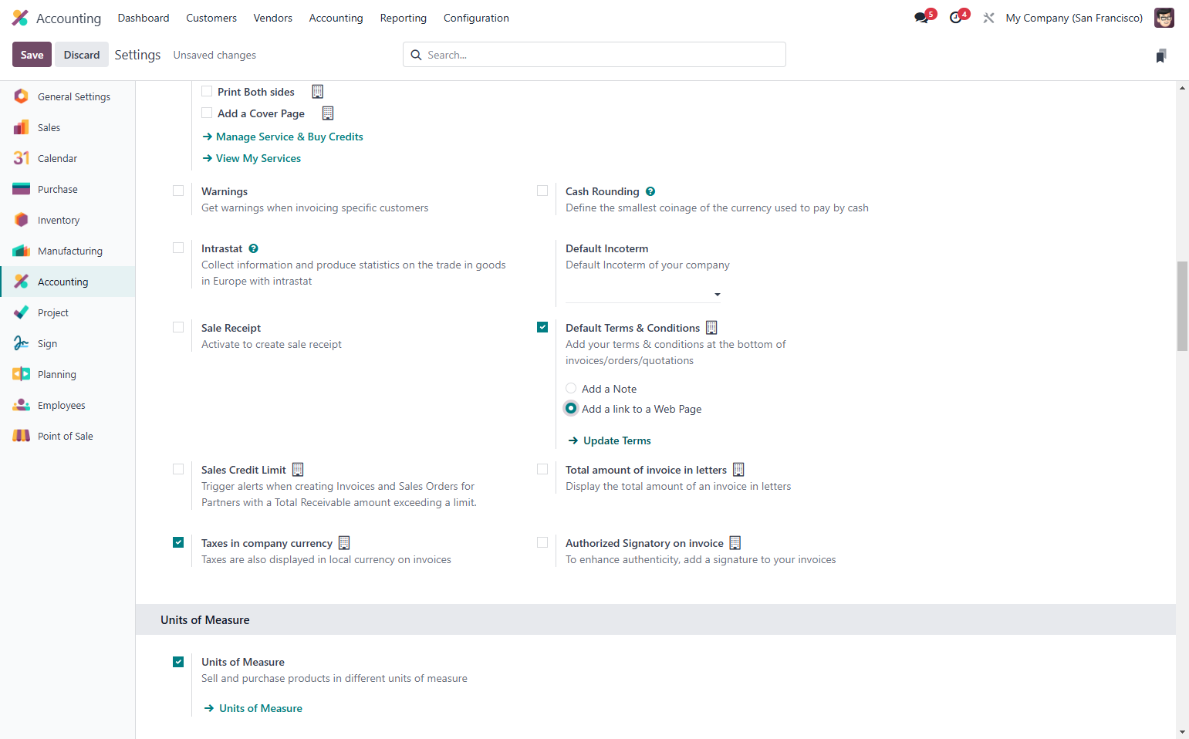Open the Configuration menu
Viewport: 1189px width, 739px height.
pos(476,18)
